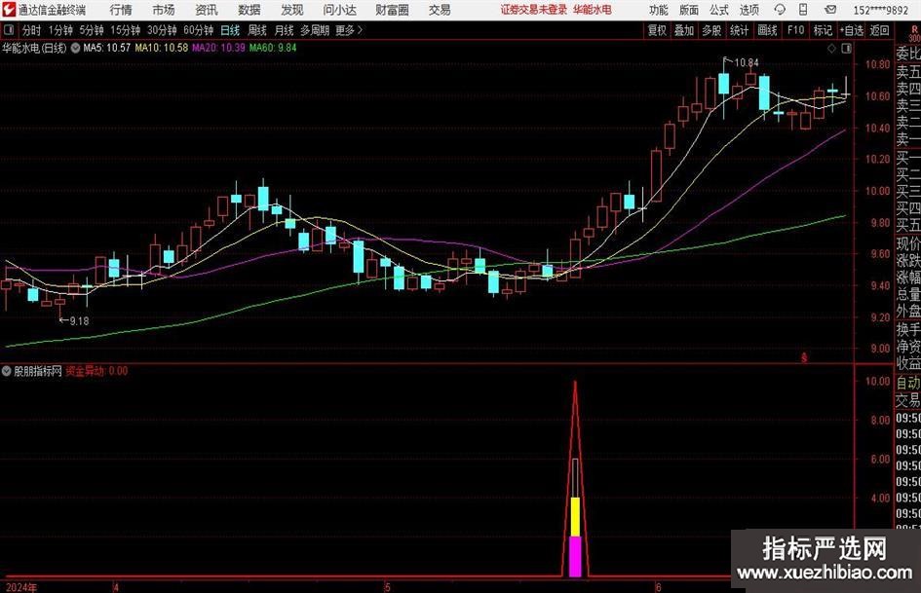Image resolution: width=921 pixels, height=593 pixels.
Task: Select the 日线 daily period tab
Action: (x=230, y=30)
